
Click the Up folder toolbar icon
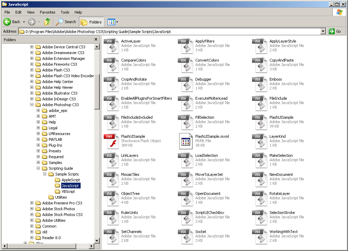(47, 22)
